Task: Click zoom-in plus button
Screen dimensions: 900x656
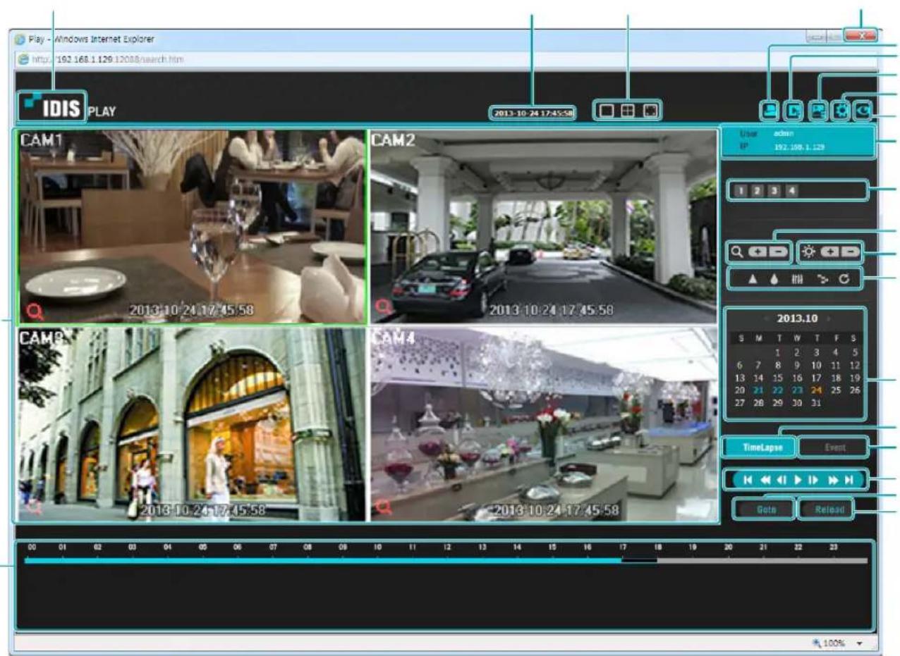Action: click(759, 252)
